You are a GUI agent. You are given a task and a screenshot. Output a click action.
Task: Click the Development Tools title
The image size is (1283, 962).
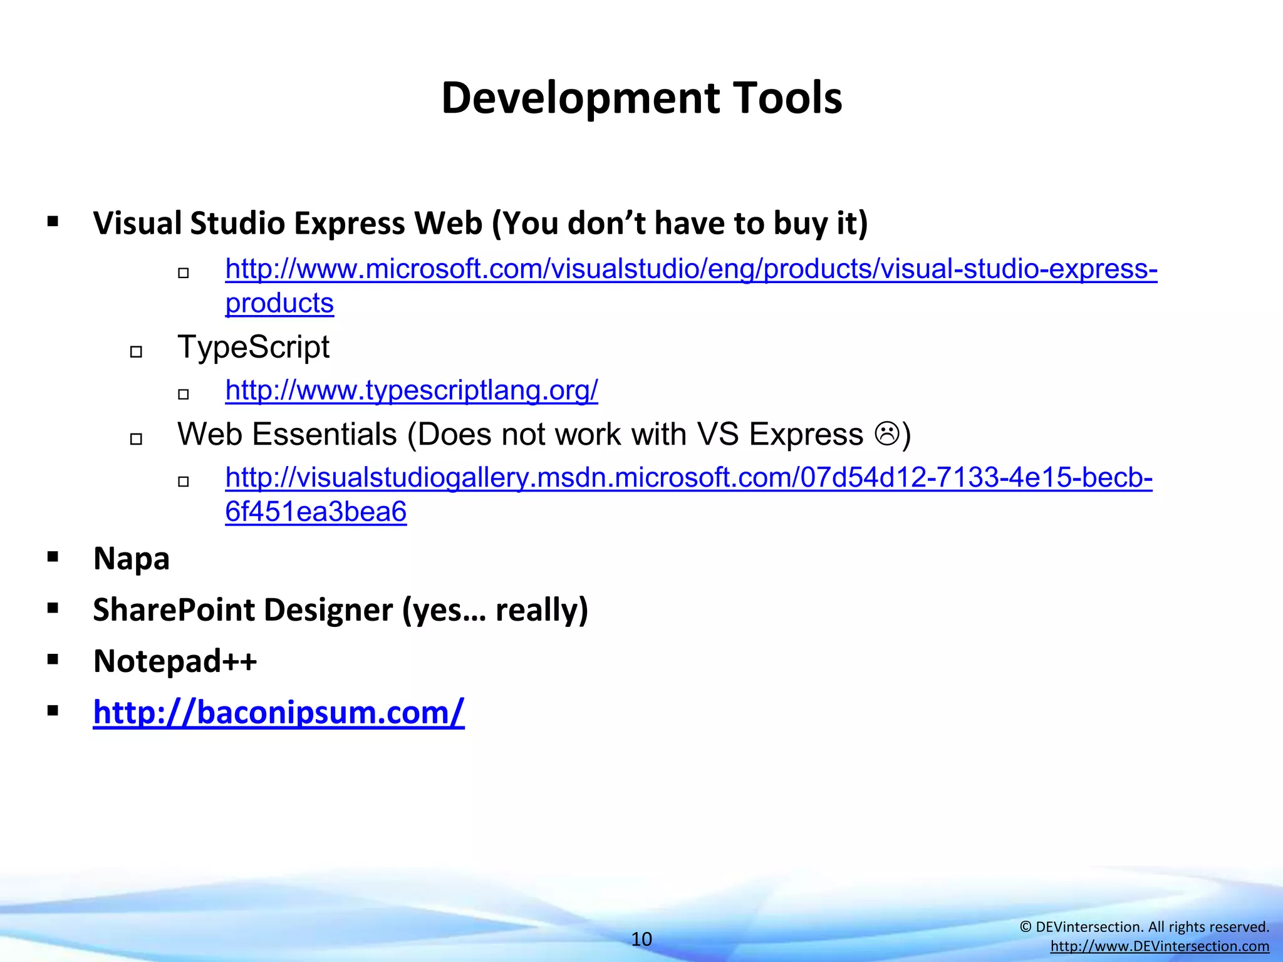click(641, 98)
